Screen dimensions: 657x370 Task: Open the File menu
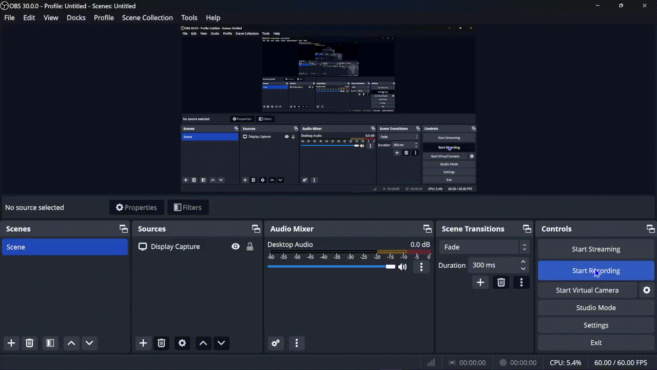pos(9,17)
